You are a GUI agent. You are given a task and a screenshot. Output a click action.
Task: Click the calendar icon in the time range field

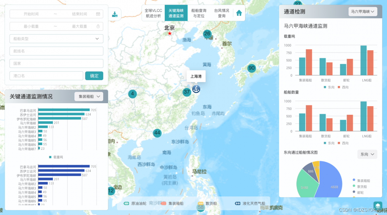click(98, 14)
